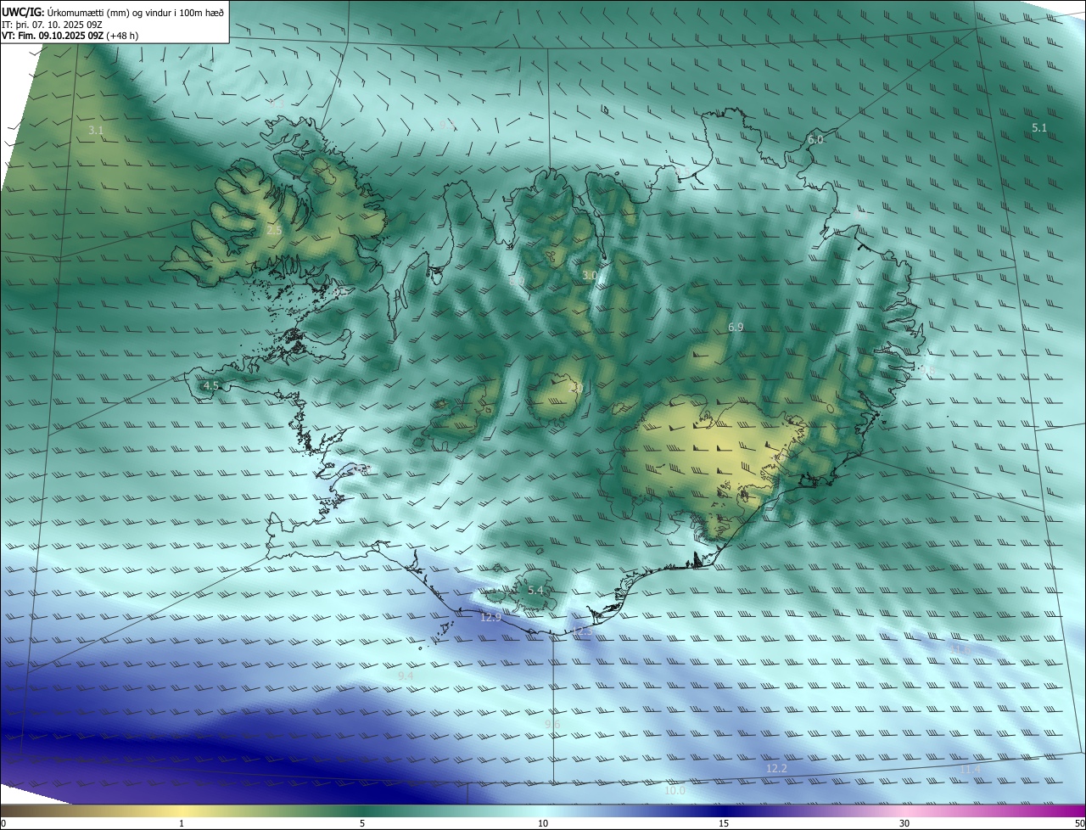Click the 5.4 value label near the south coast
Screen dimensions: 1086x830
(535, 590)
